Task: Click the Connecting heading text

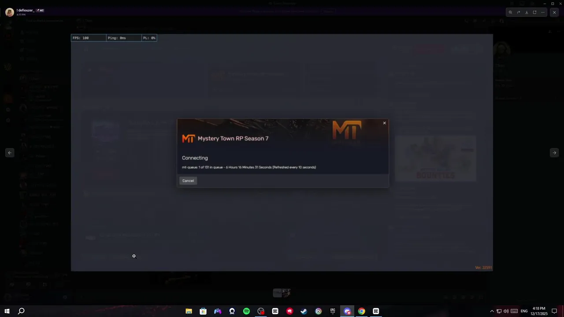Action: coord(195,158)
